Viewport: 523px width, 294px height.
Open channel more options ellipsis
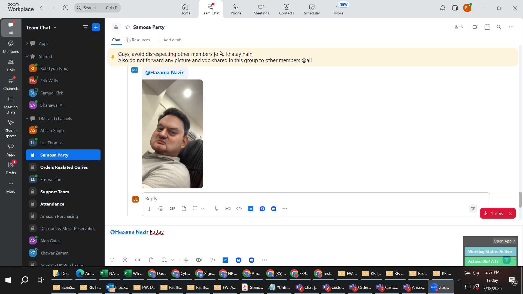click(511, 27)
